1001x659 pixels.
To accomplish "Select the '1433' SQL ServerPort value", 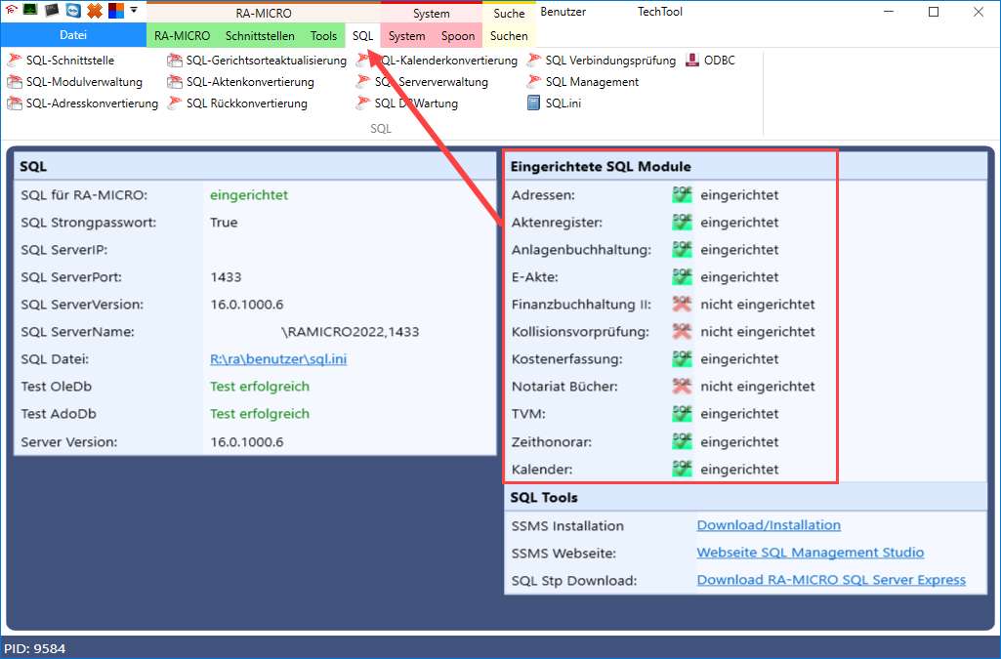I will tap(226, 277).
